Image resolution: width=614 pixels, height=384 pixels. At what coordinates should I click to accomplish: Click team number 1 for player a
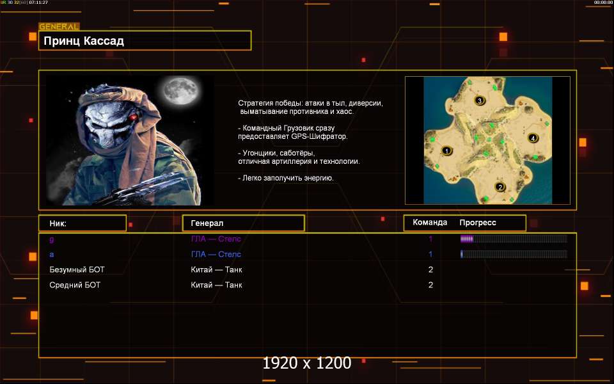(430, 254)
